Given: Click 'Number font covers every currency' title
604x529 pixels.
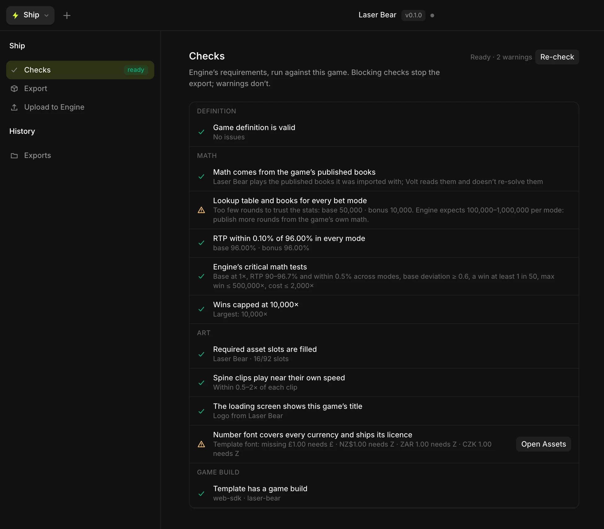Looking at the screenshot, I should tap(313, 435).
